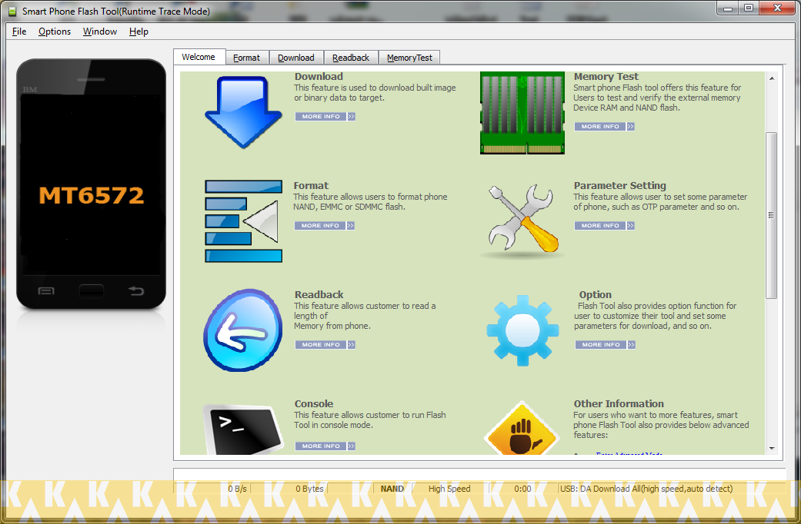Click the scrollbar up arrow in Welcome page
The height and width of the screenshot is (524, 801).
coord(772,78)
